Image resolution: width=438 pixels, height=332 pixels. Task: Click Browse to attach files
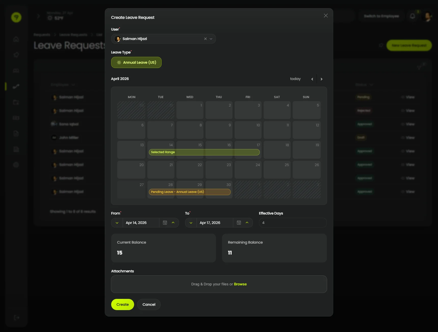coord(240,284)
